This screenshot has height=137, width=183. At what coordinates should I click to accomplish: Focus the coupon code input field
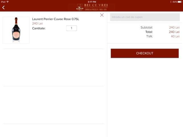coord(145,17)
